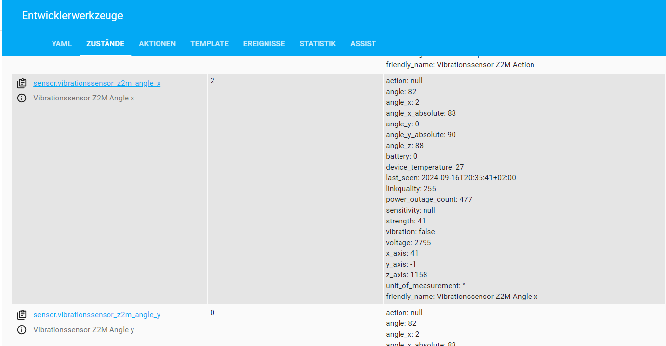This screenshot has width=666, height=346.
Task: Open info for Vibrationssensor Z2M Angle x
Action: [x=22, y=98]
